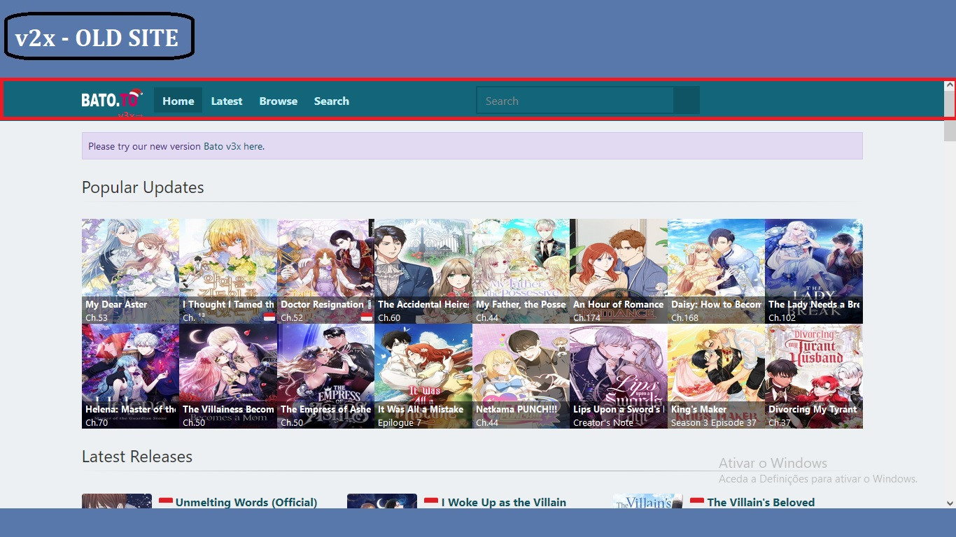The height and width of the screenshot is (537, 956).
Task: Click Ch.174 under An Hour of Romance
Action: point(586,317)
